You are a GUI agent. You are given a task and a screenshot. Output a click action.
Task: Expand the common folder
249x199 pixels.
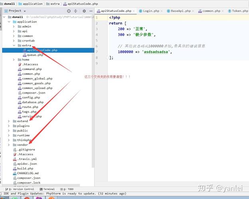click(x=14, y=36)
